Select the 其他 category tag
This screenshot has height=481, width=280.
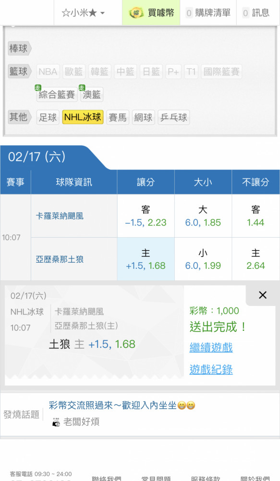click(x=20, y=117)
